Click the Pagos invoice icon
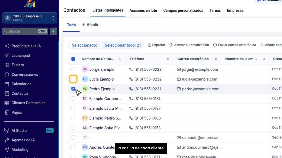Image resolution: width=282 pixels, height=158 pixels. (7, 112)
